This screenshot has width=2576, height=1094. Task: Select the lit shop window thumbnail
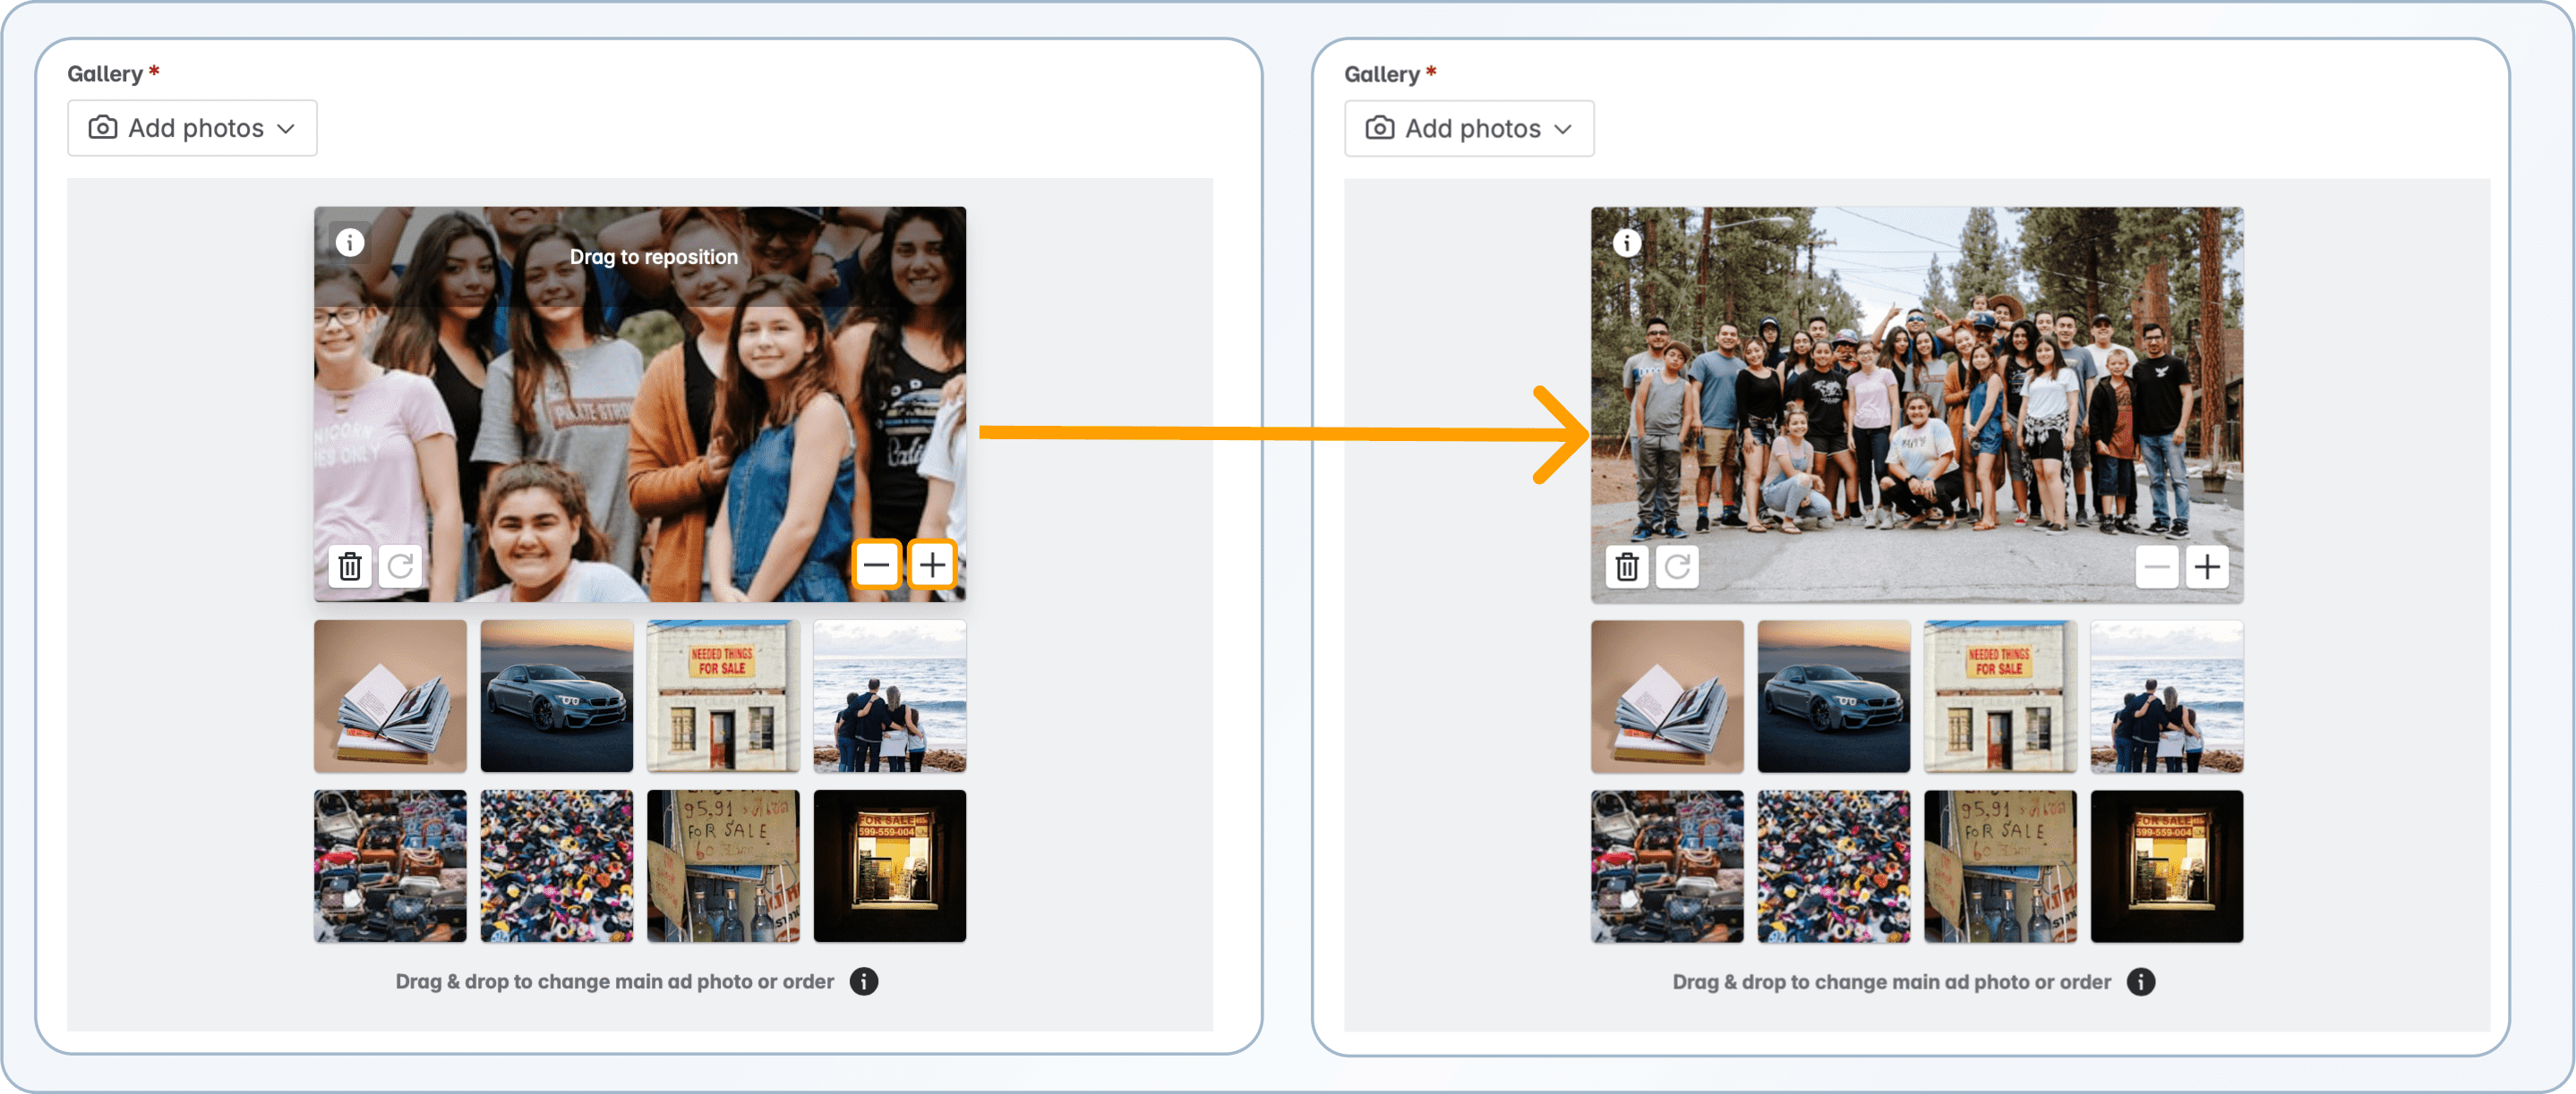pyautogui.click(x=889, y=865)
